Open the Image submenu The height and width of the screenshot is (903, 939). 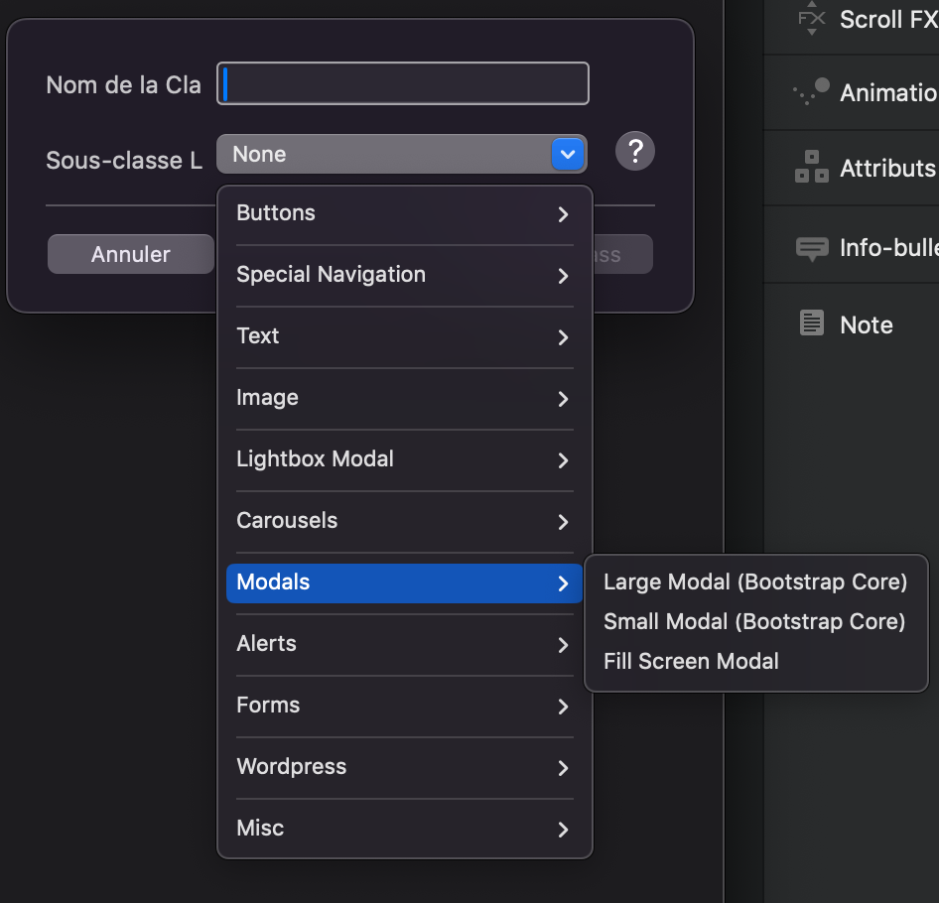[404, 398]
